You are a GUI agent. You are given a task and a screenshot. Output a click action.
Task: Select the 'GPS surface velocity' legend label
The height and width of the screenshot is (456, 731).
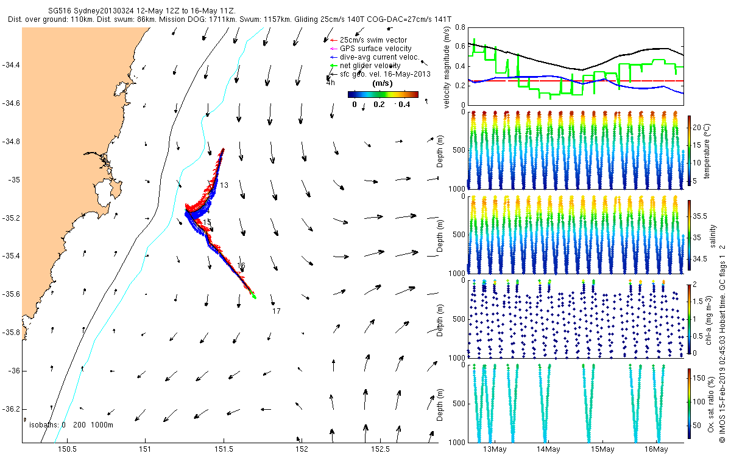375,49
